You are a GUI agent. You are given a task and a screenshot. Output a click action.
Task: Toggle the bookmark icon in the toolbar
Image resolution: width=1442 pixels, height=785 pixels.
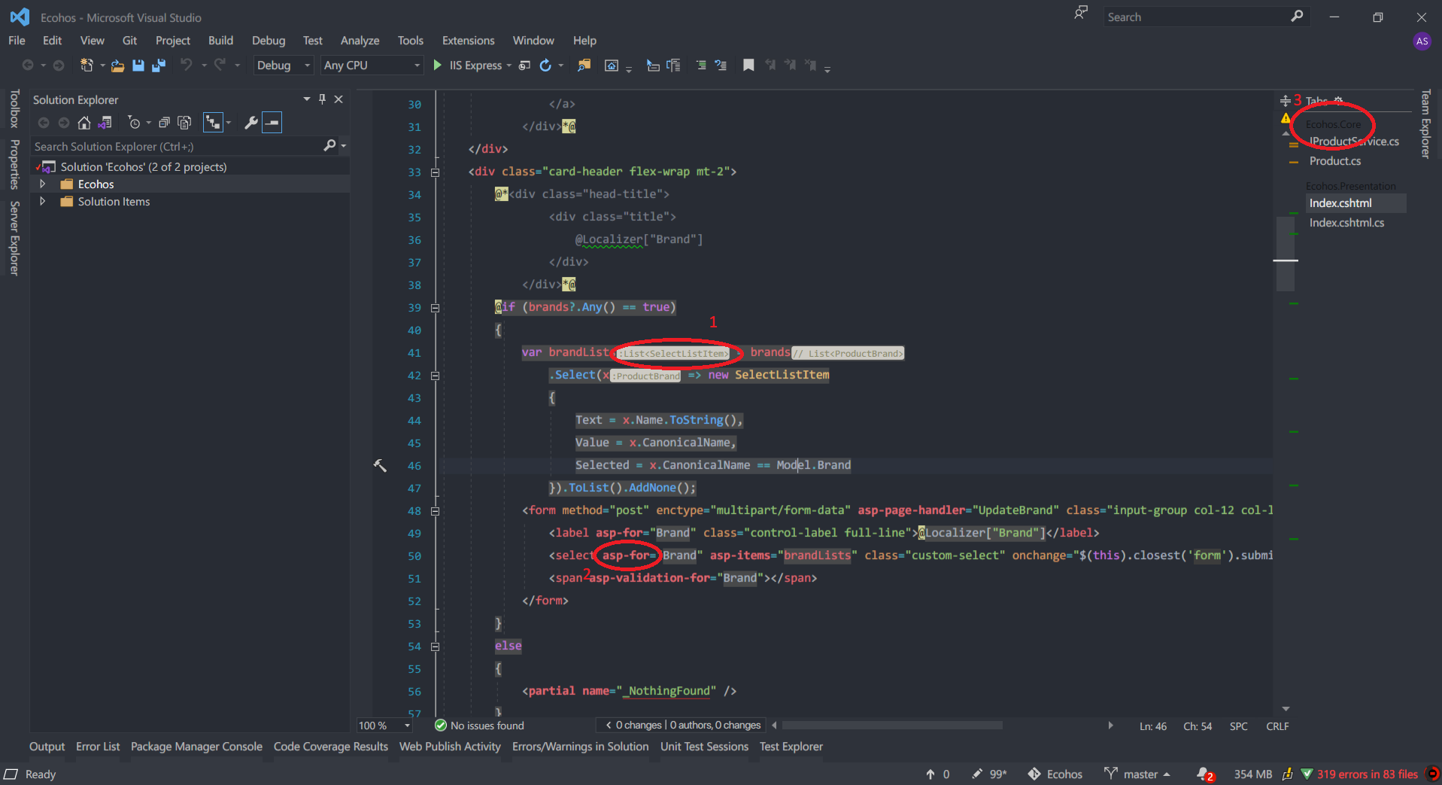[x=748, y=65]
